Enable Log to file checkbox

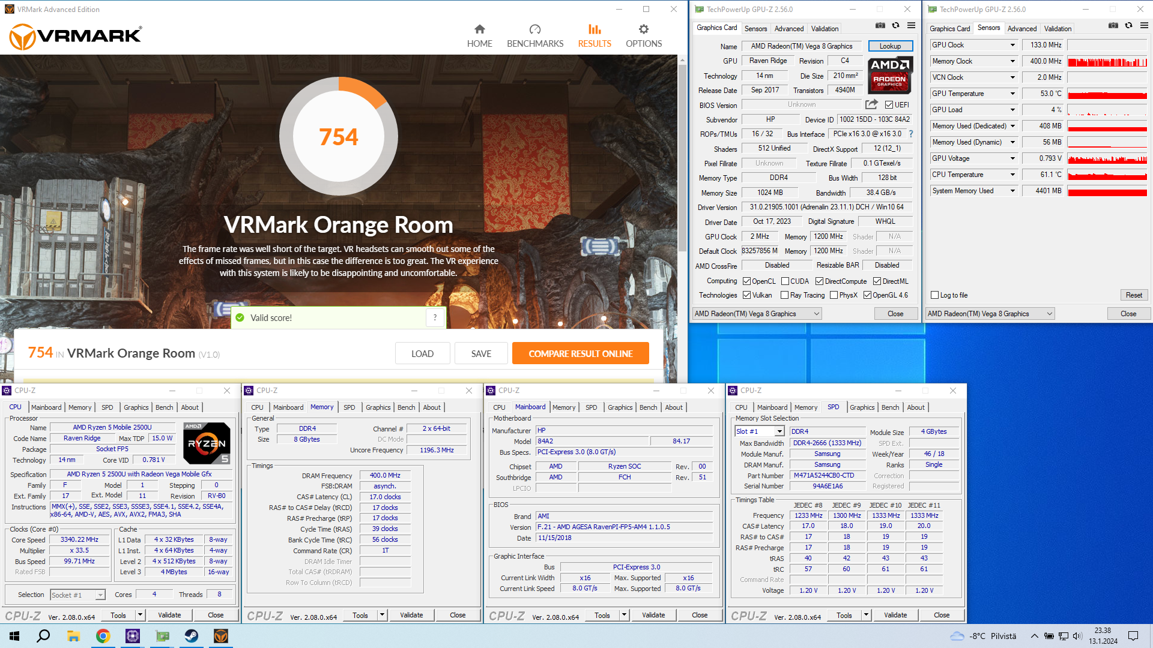pyautogui.click(x=934, y=295)
